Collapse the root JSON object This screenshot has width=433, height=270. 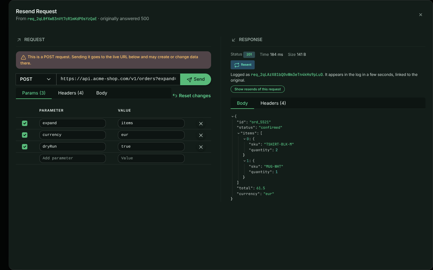[232, 116]
